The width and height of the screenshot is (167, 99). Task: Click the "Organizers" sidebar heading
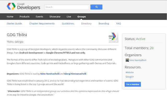point(133,55)
